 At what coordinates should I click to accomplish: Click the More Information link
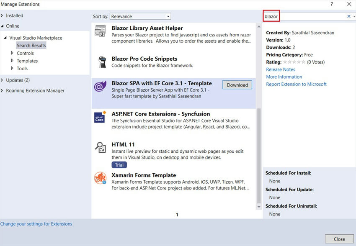284,77
